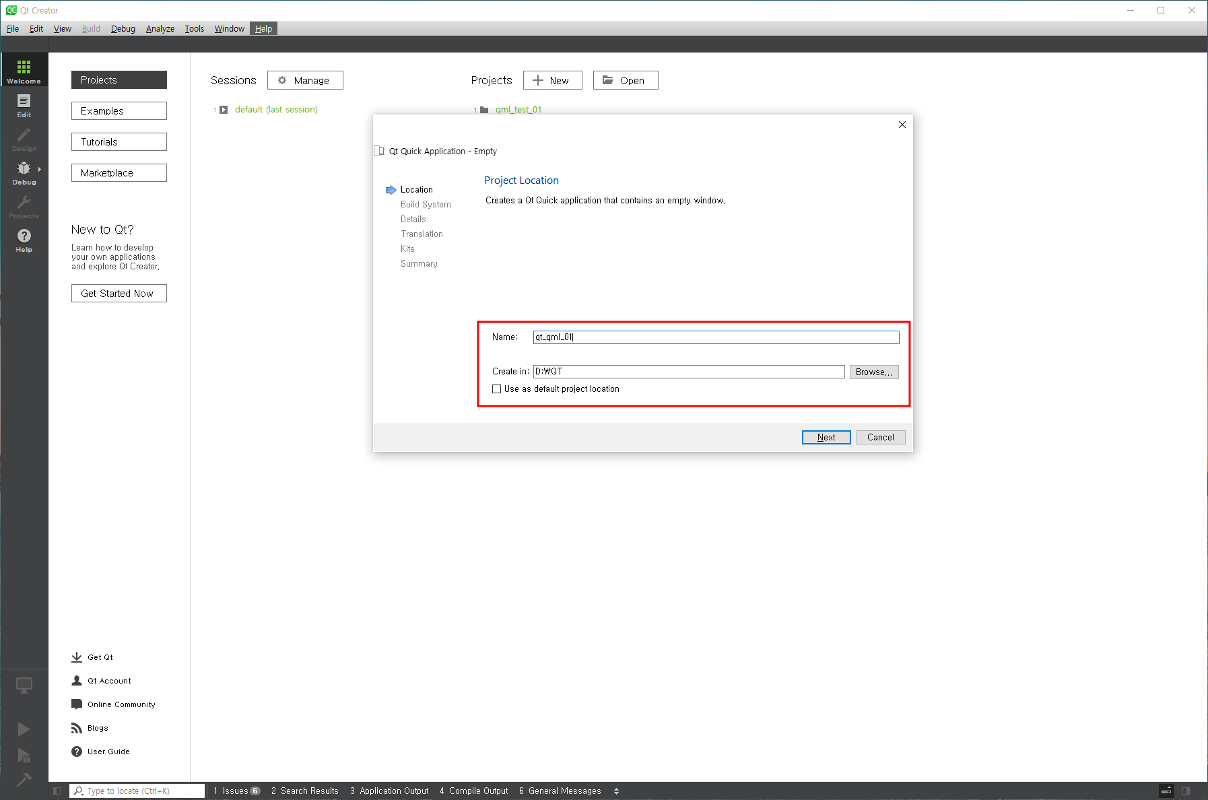The height and width of the screenshot is (800, 1208).
Task: Open the default (last session) link
Action: 276,110
